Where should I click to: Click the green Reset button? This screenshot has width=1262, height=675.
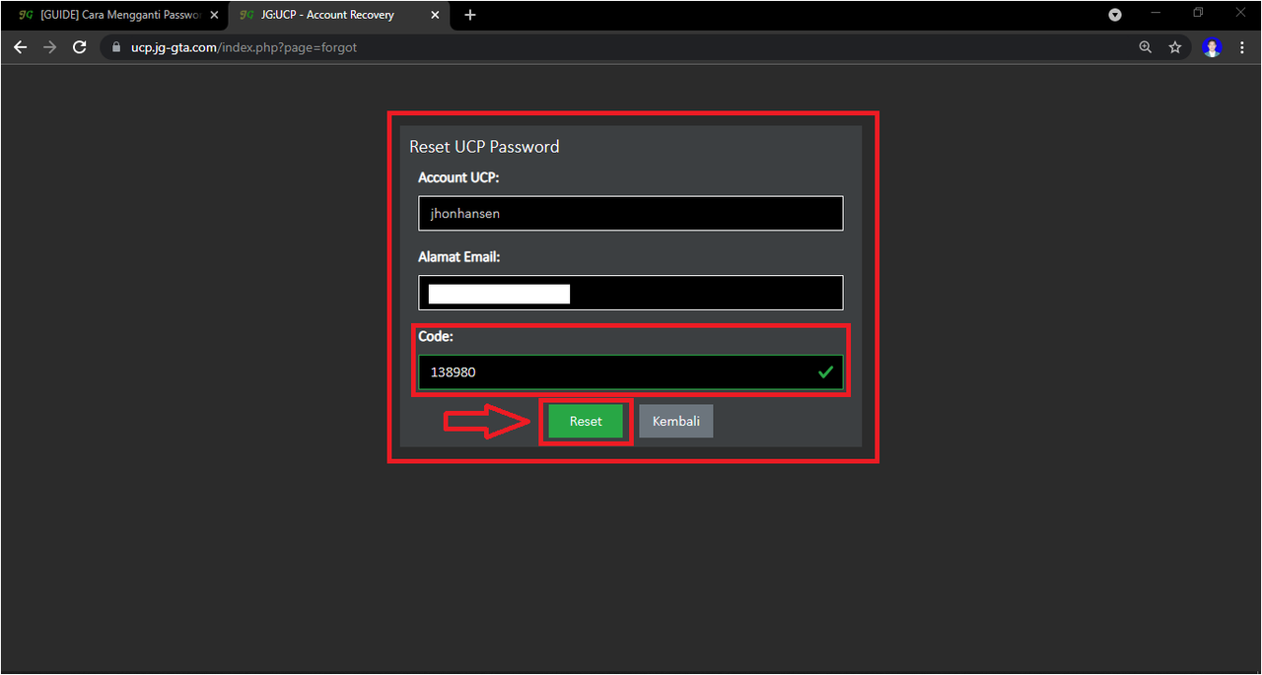point(586,421)
